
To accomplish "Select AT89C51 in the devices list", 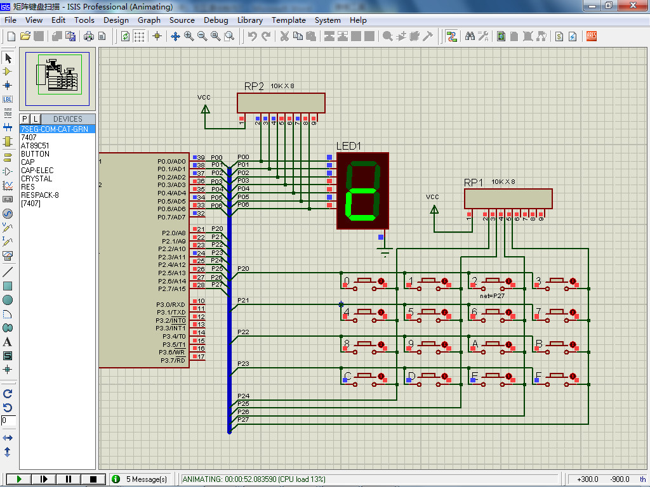I will 35,146.
